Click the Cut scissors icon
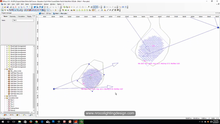 click(x=19, y=7)
